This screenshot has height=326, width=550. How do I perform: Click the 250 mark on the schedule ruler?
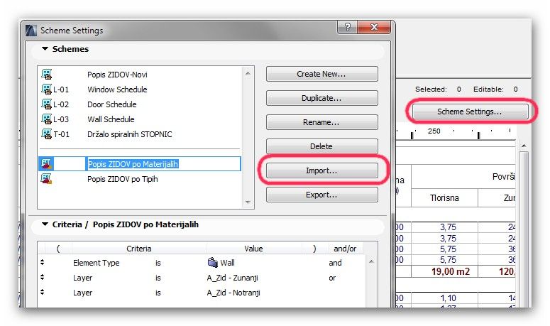(434, 131)
